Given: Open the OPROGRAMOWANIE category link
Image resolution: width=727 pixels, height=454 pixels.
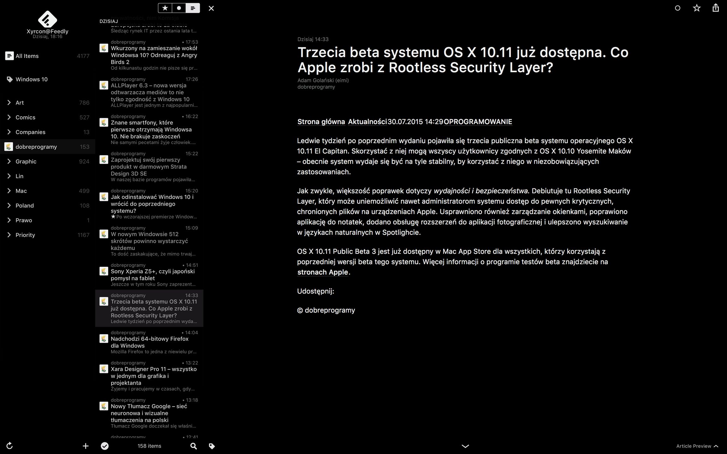Looking at the screenshot, I should (x=478, y=122).
